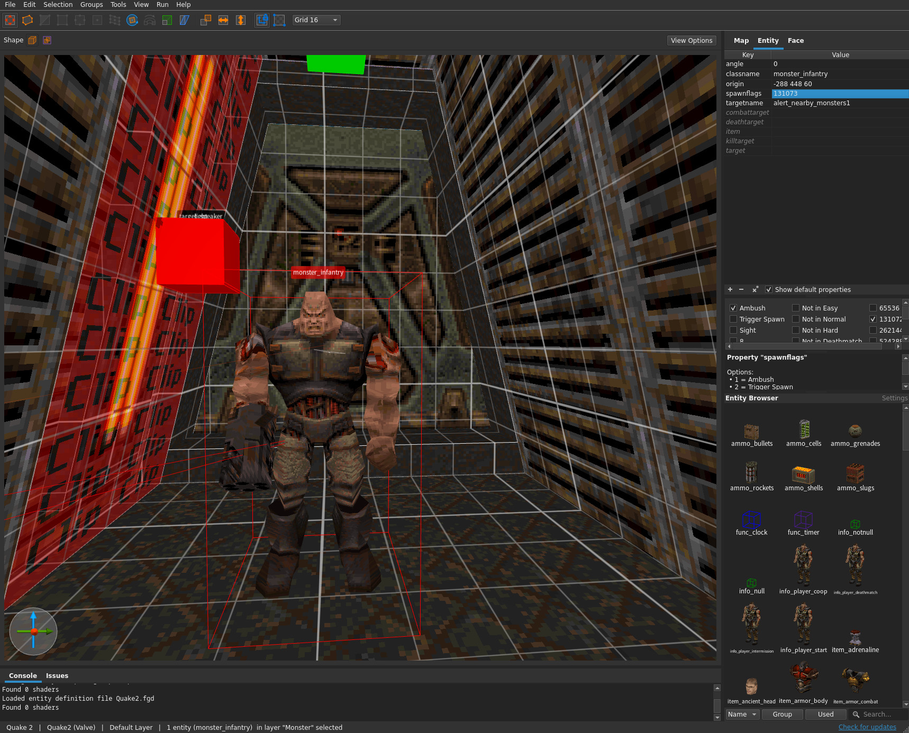
Task: Uncheck Show default properties
Action: 769,290
